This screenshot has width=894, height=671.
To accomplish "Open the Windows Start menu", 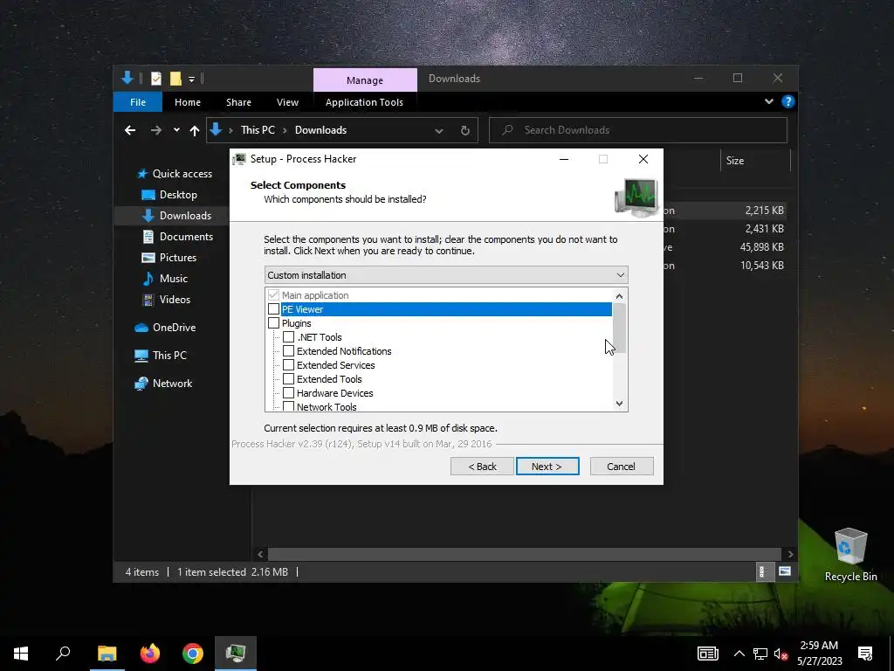I will pyautogui.click(x=21, y=654).
